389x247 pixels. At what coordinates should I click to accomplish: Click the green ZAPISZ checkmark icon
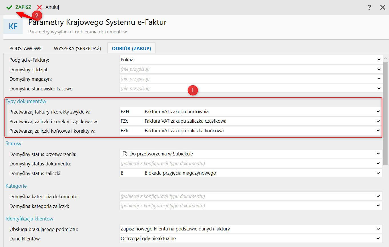tap(9, 7)
